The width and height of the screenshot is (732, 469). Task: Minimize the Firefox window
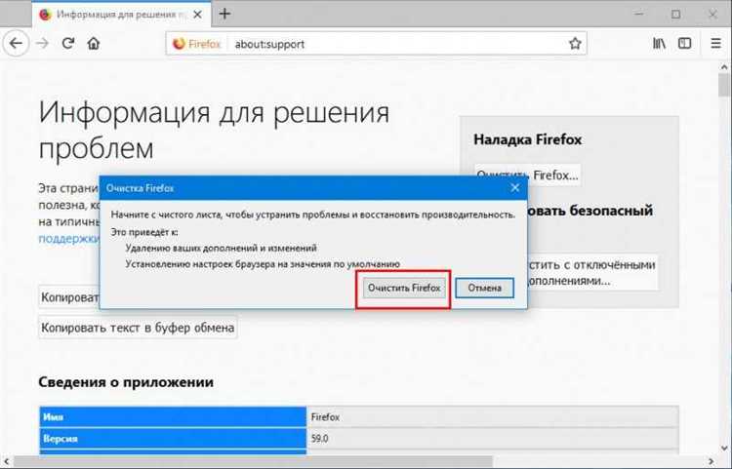pyautogui.click(x=639, y=14)
